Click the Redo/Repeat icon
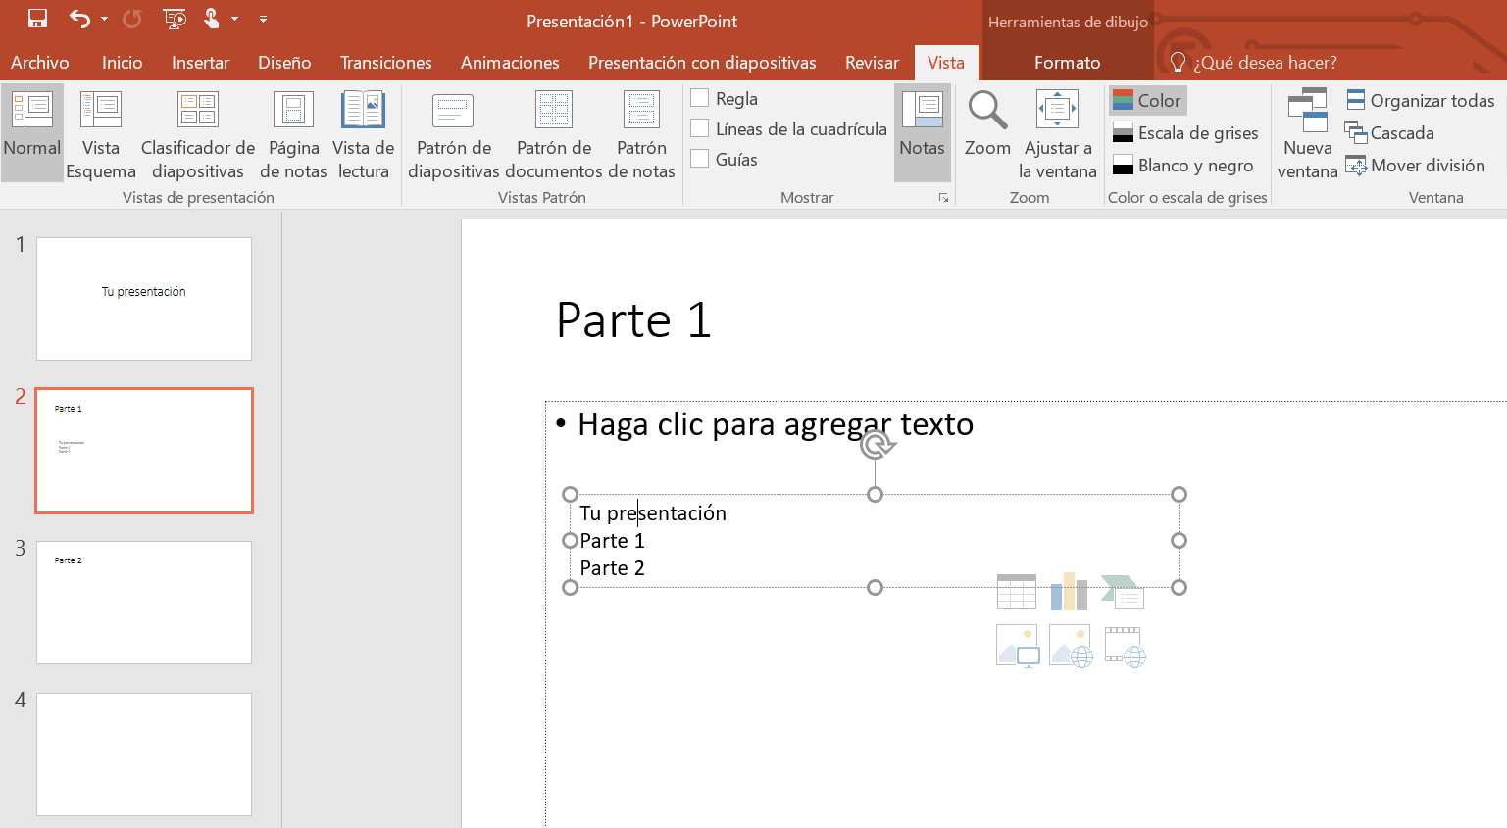This screenshot has width=1507, height=828. coord(132,19)
